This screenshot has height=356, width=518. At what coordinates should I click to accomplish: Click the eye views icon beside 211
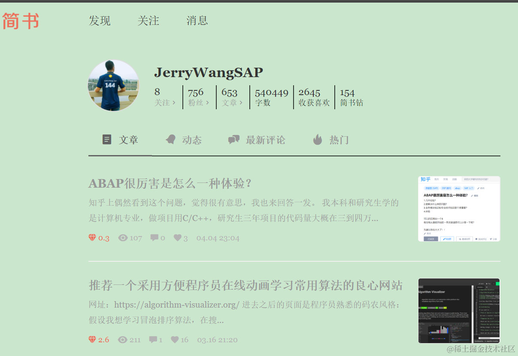[x=123, y=340]
